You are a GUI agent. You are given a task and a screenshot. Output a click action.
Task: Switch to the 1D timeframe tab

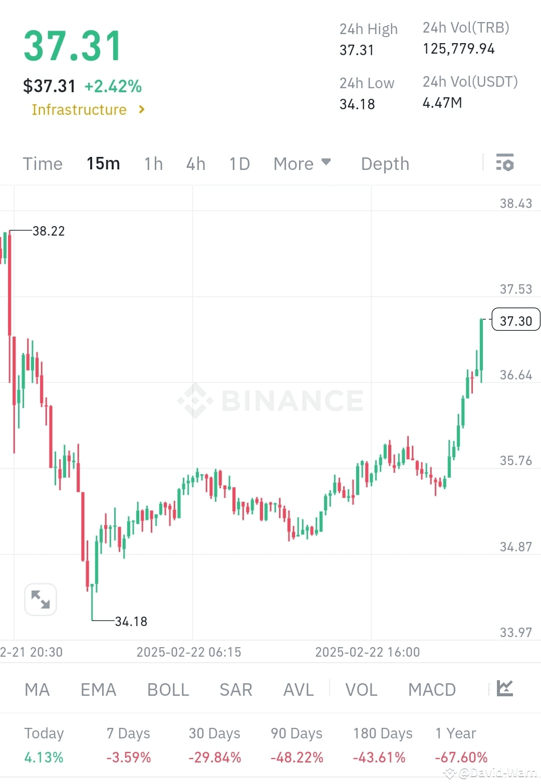239,163
